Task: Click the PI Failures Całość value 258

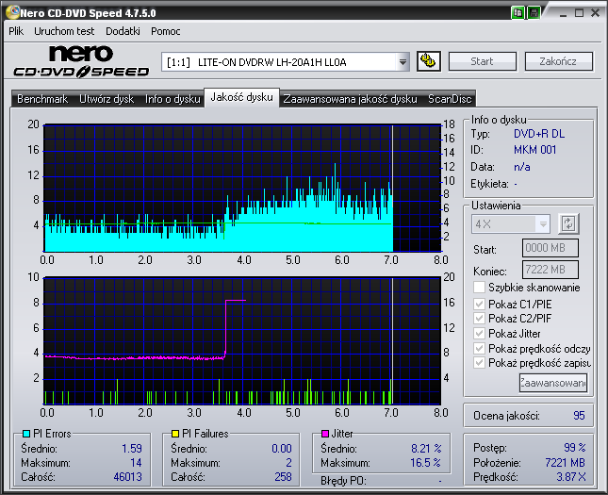Action: coord(283,477)
